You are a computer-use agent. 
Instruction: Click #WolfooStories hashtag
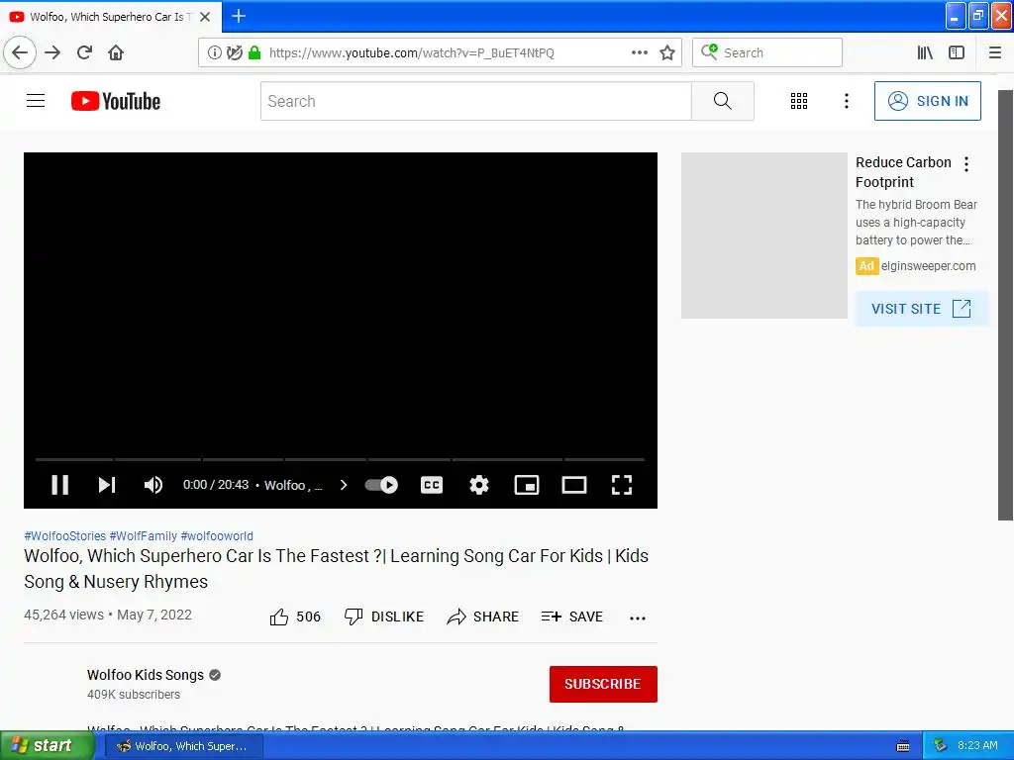point(64,535)
